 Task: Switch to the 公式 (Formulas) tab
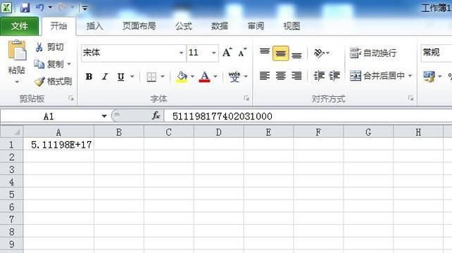[184, 26]
